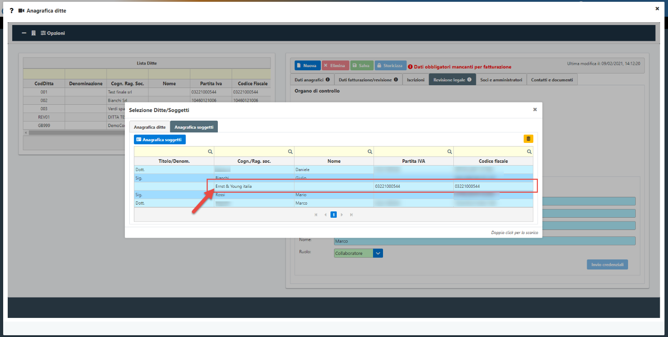This screenshot has height=337, width=668.
Task: Click the Salva button
Action: (x=362, y=66)
